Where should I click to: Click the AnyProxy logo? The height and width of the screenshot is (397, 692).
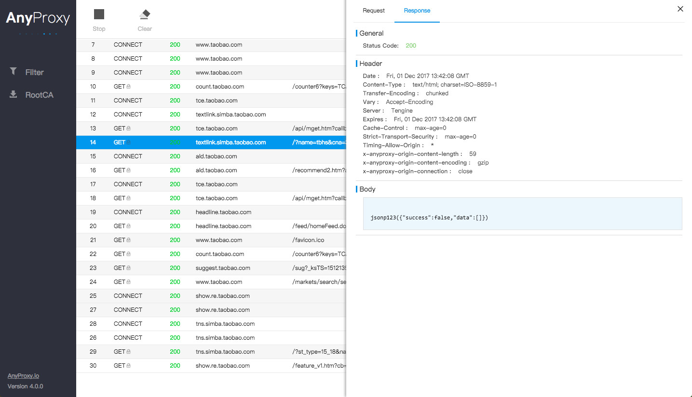[x=38, y=19]
